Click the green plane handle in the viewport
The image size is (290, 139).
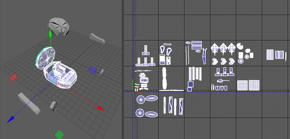(x=59, y=135)
